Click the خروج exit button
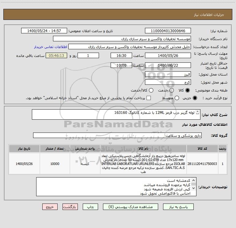Viewport: 236px width, 228px height. (x=50, y=207)
